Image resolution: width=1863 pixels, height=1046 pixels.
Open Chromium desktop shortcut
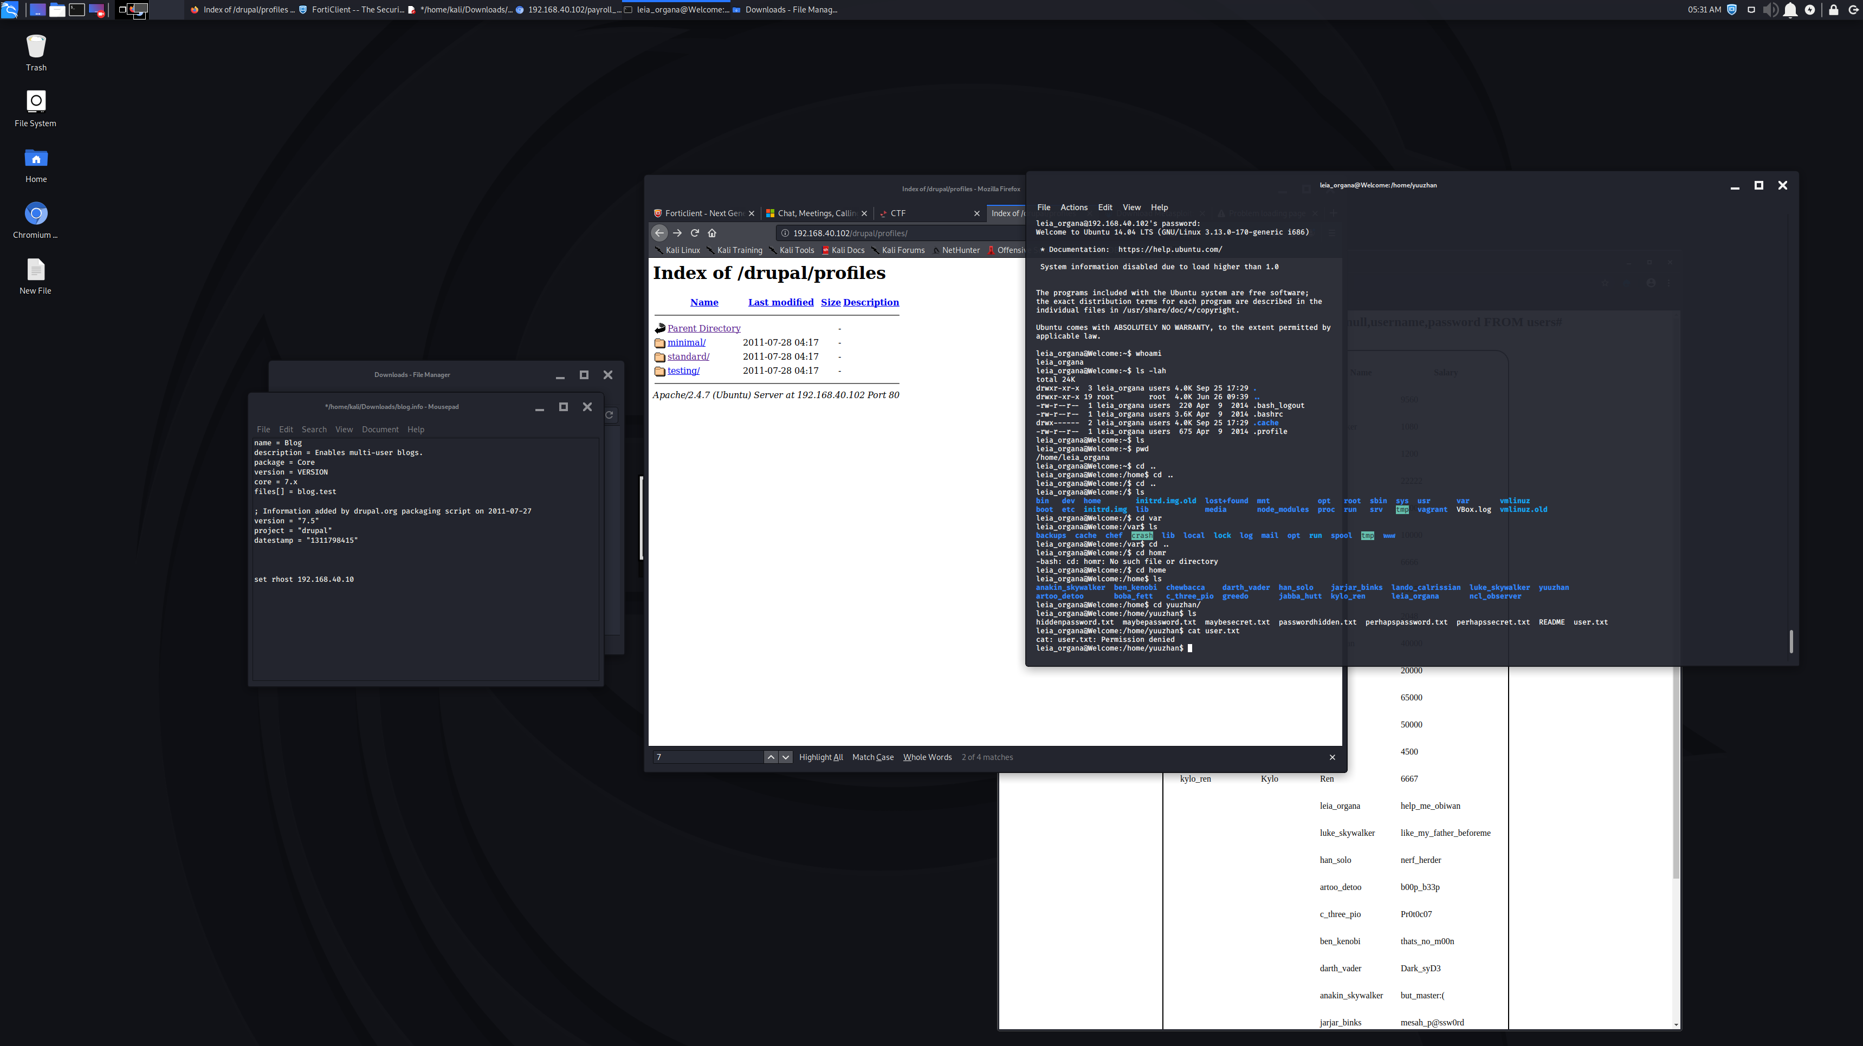[35, 214]
